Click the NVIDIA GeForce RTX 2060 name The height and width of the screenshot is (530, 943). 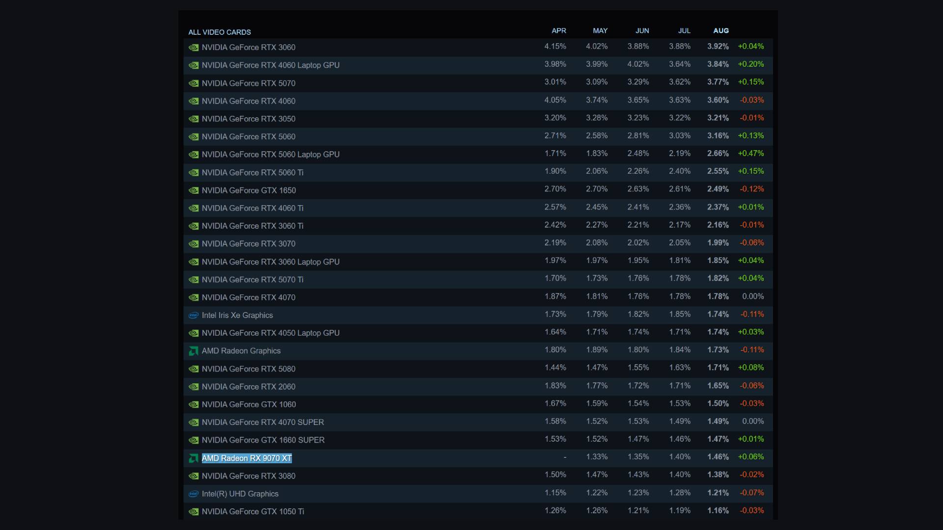[249, 387]
